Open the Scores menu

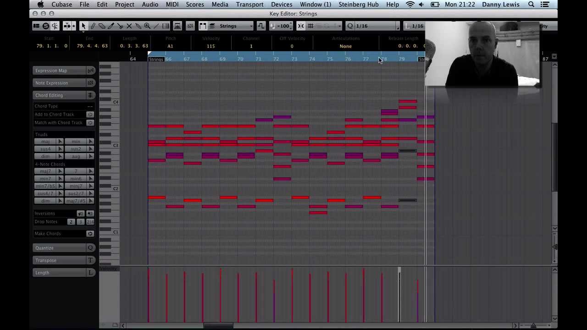[x=195, y=5]
